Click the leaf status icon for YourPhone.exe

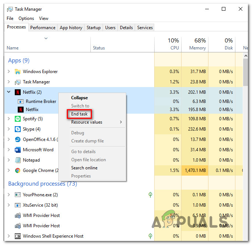click(x=150, y=195)
